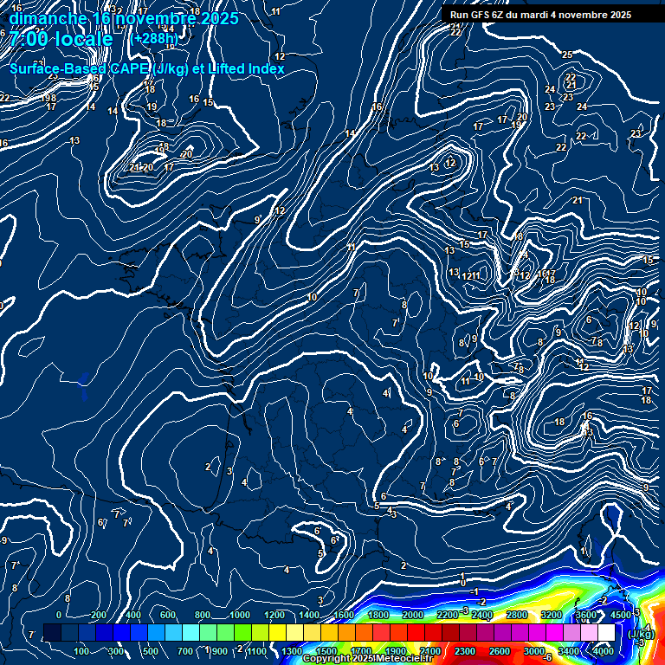
Task: Click 'Surface-Based CAPE (J/kg) et Lifted Index' subtitle
Action: tap(146, 68)
